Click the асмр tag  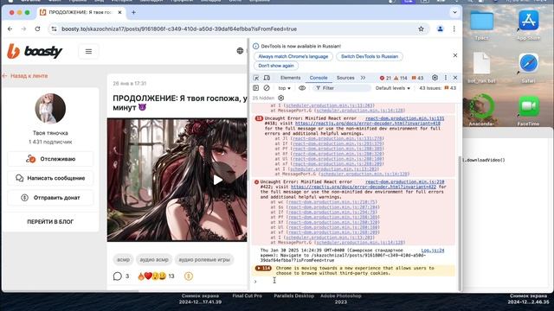tap(123, 259)
